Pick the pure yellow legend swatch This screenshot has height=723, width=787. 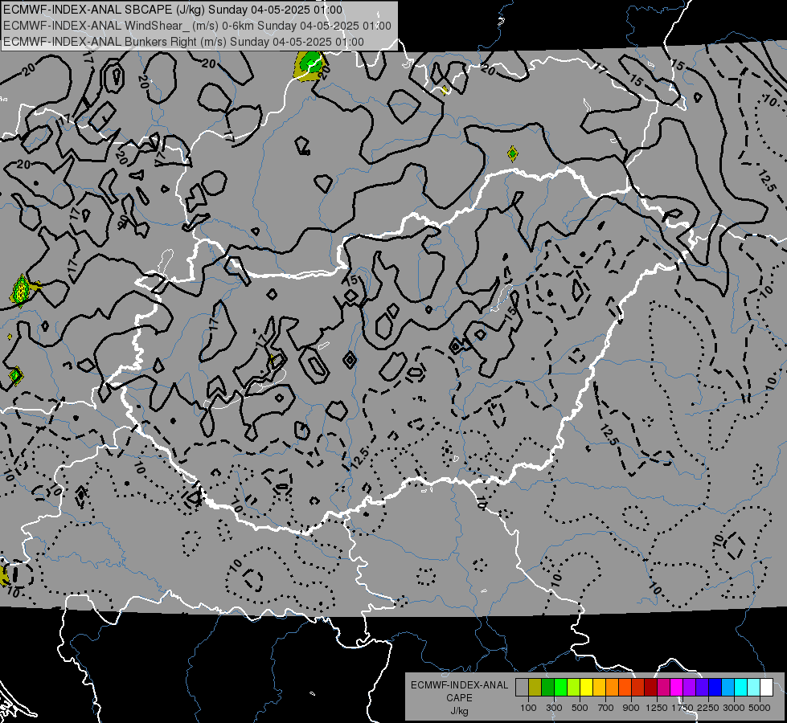pos(586,688)
